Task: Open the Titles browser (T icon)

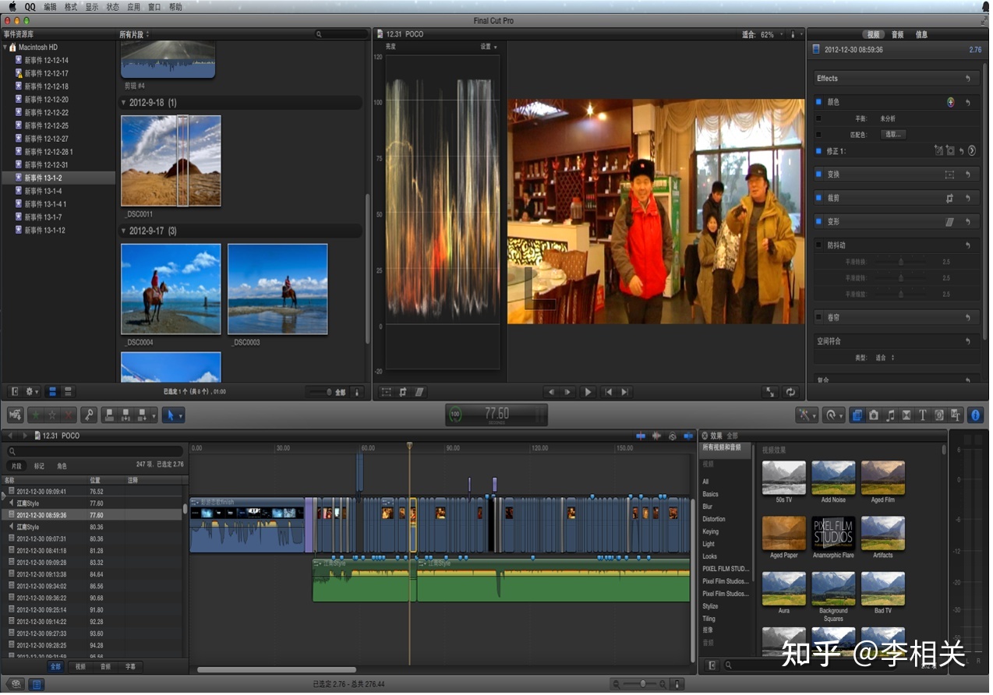Action: (923, 415)
